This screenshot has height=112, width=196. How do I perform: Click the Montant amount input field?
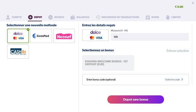(150, 37)
